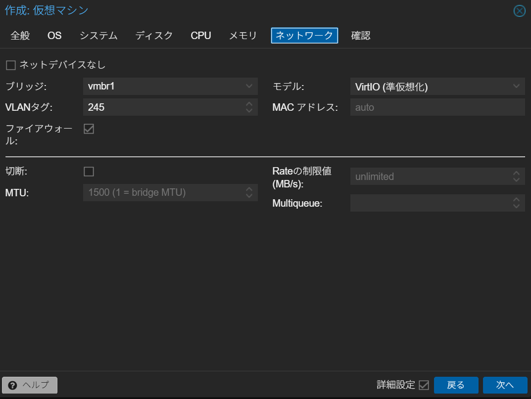Screen dimensions: 531x399
Task: Toggle the 詳細設定 advanced checkbox
Action: 423,385
